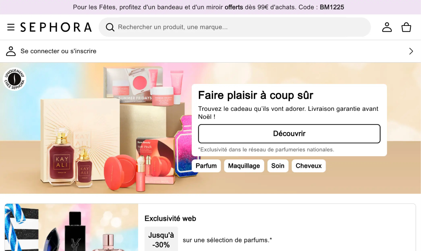Click the person icon beside Se connecter
The height and width of the screenshot is (251, 421).
pyautogui.click(x=11, y=51)
